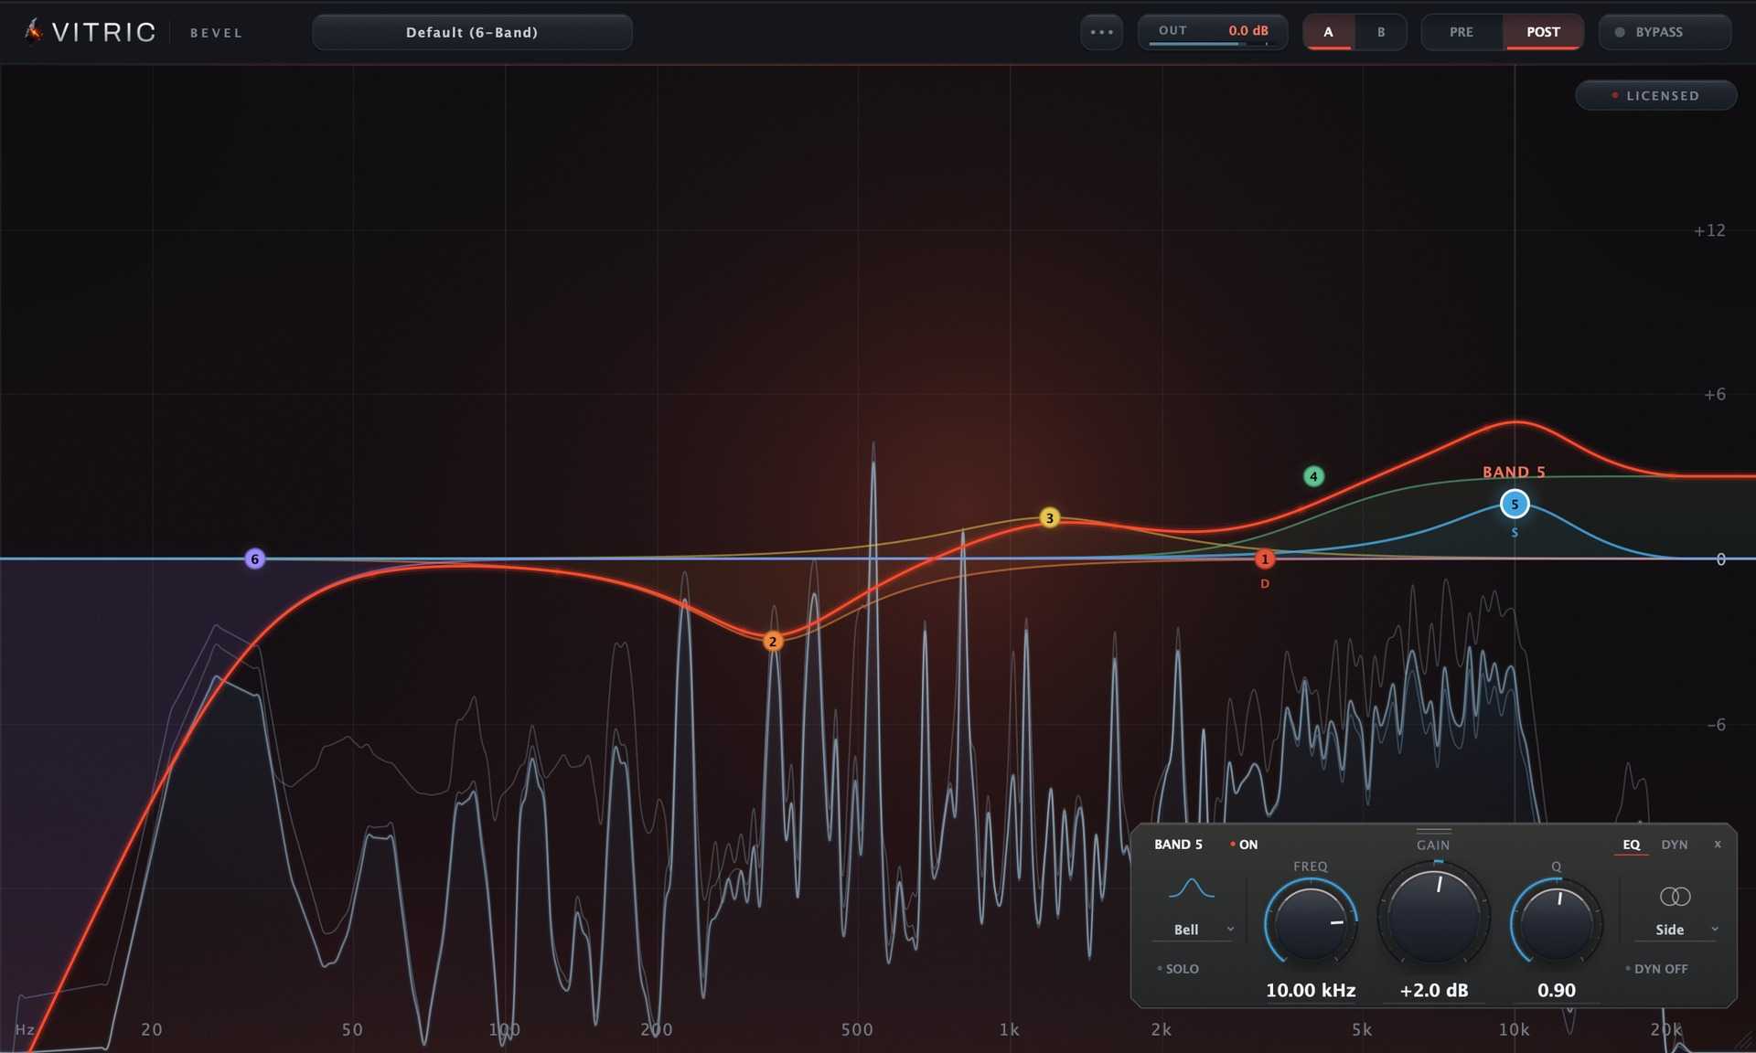Click the Vitric flame logo icon

pos(34,31)
